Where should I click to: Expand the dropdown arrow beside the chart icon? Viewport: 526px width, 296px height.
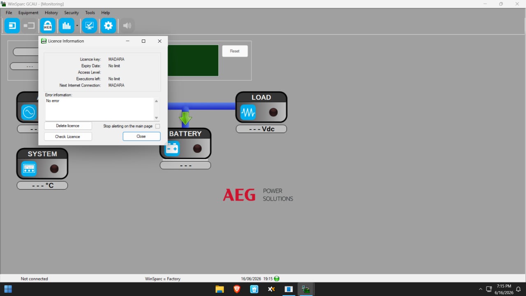pyautogui.click(x=77, y=26)
